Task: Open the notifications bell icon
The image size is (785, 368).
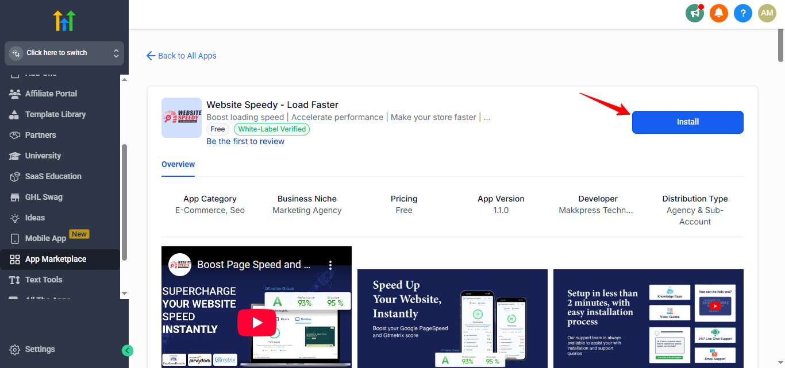Action: click(x=719, y=13)
